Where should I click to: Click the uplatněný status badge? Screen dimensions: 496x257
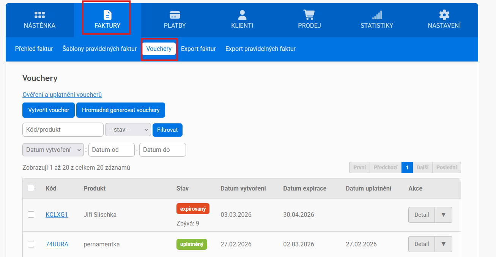pos(192,244)
